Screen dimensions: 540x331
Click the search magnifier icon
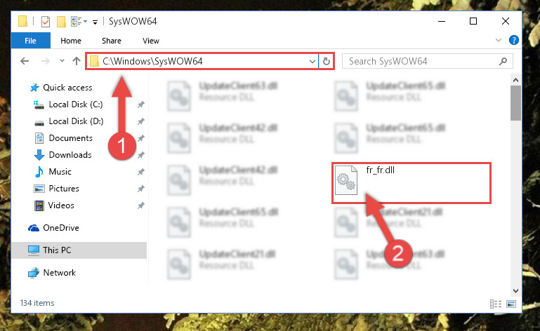(503, 61)
